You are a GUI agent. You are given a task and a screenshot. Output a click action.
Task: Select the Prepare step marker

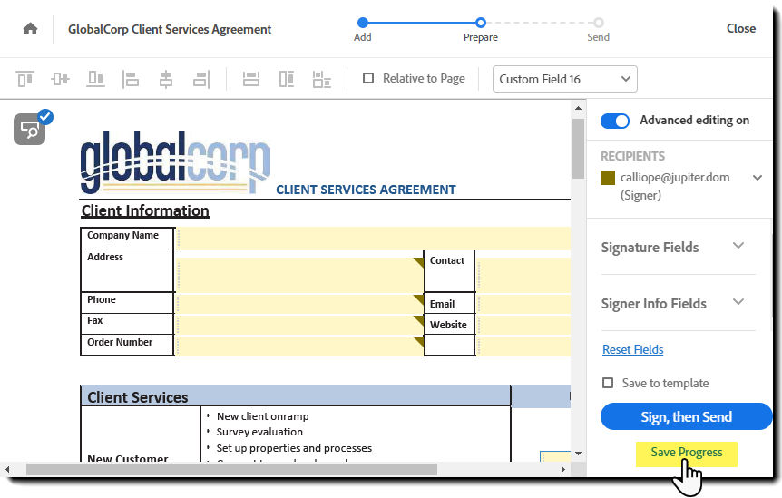click(480, 23)
